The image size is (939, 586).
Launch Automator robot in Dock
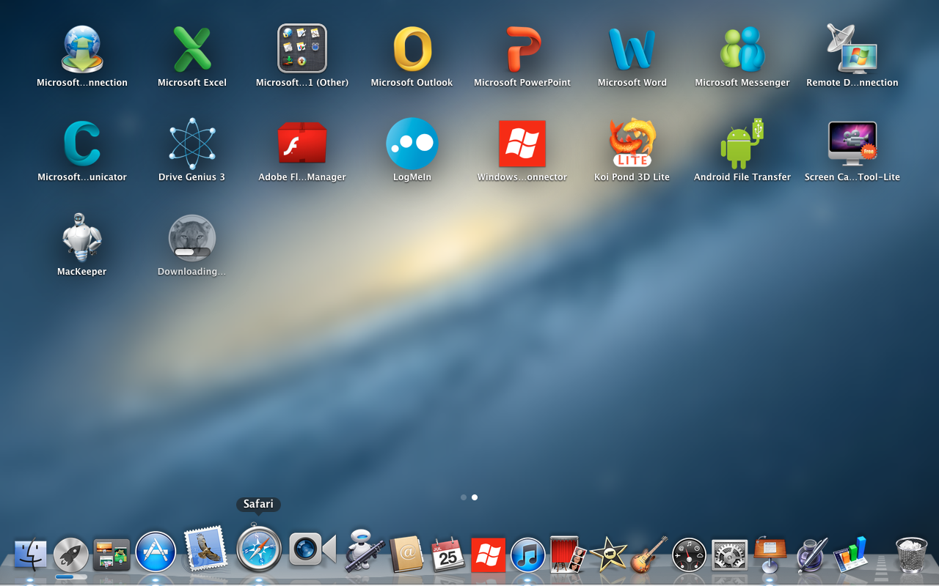point(365,551)
